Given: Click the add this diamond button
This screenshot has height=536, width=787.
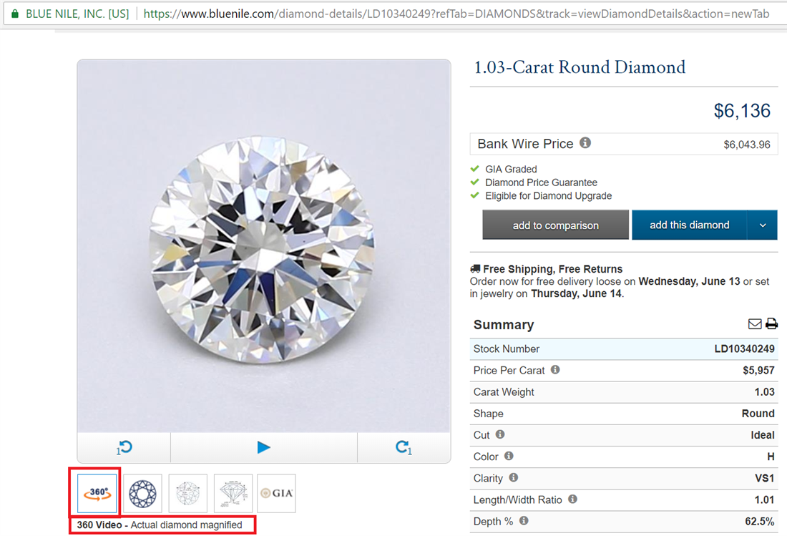Looking at the screenshot, I should click(x=689, y=225).
